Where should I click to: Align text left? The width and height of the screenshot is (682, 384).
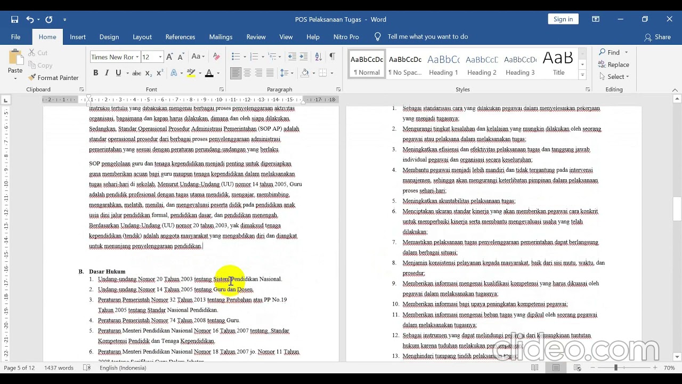click(236, 73)
